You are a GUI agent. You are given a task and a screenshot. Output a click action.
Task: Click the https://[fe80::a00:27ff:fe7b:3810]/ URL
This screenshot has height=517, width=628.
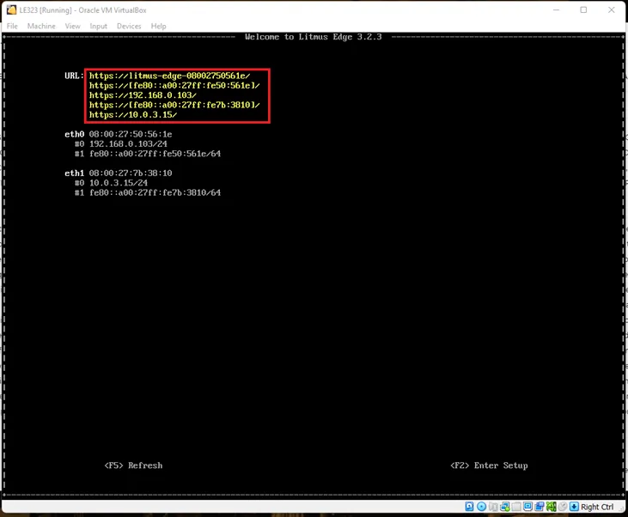click(x=174, y=105)
